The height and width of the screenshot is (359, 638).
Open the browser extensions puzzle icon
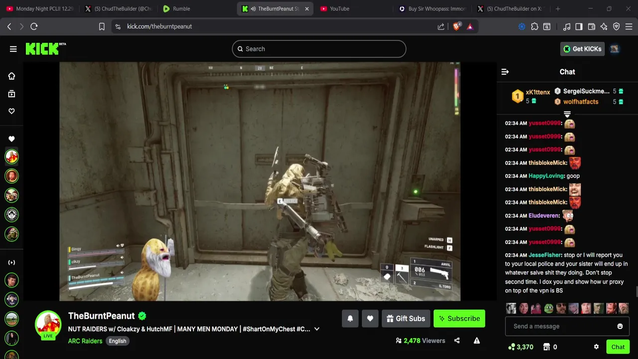pyautogui.click(x=535, y=26)
